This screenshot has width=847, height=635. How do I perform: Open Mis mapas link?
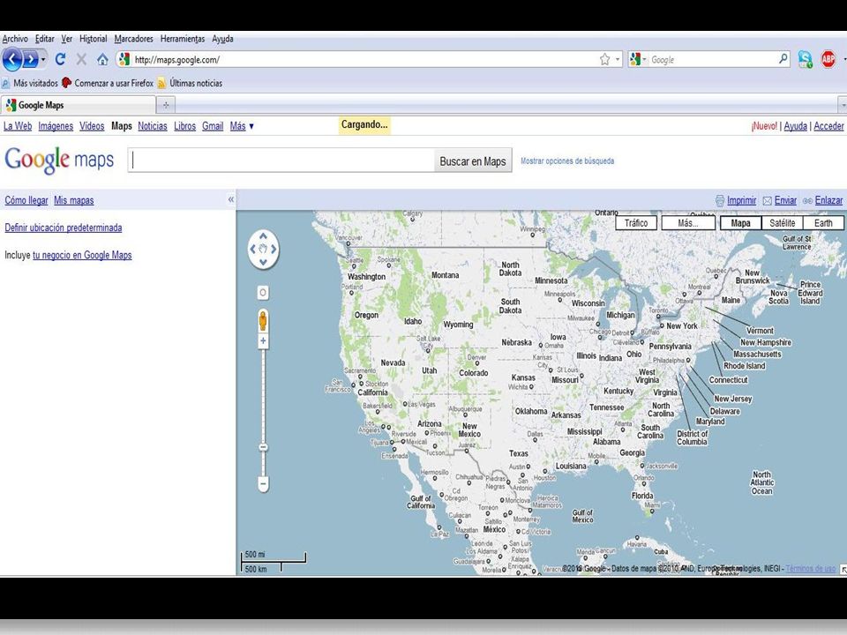[74, 200]
